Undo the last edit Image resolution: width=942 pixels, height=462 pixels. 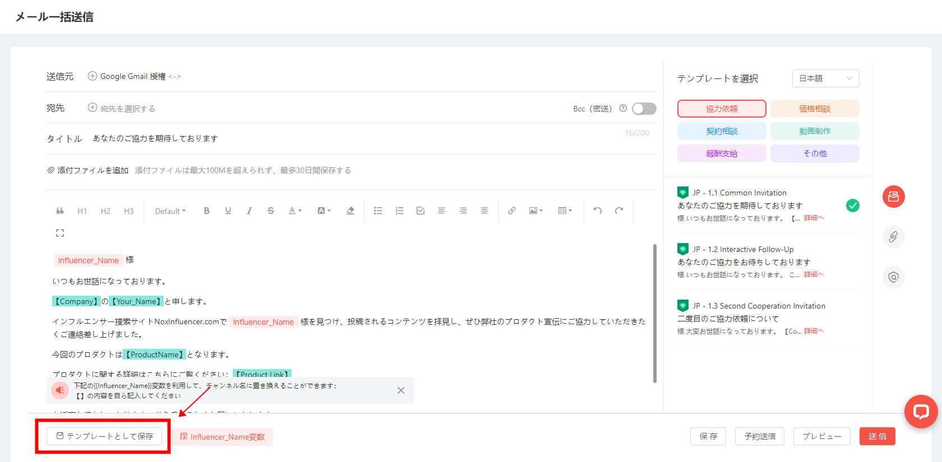[598, 211]
